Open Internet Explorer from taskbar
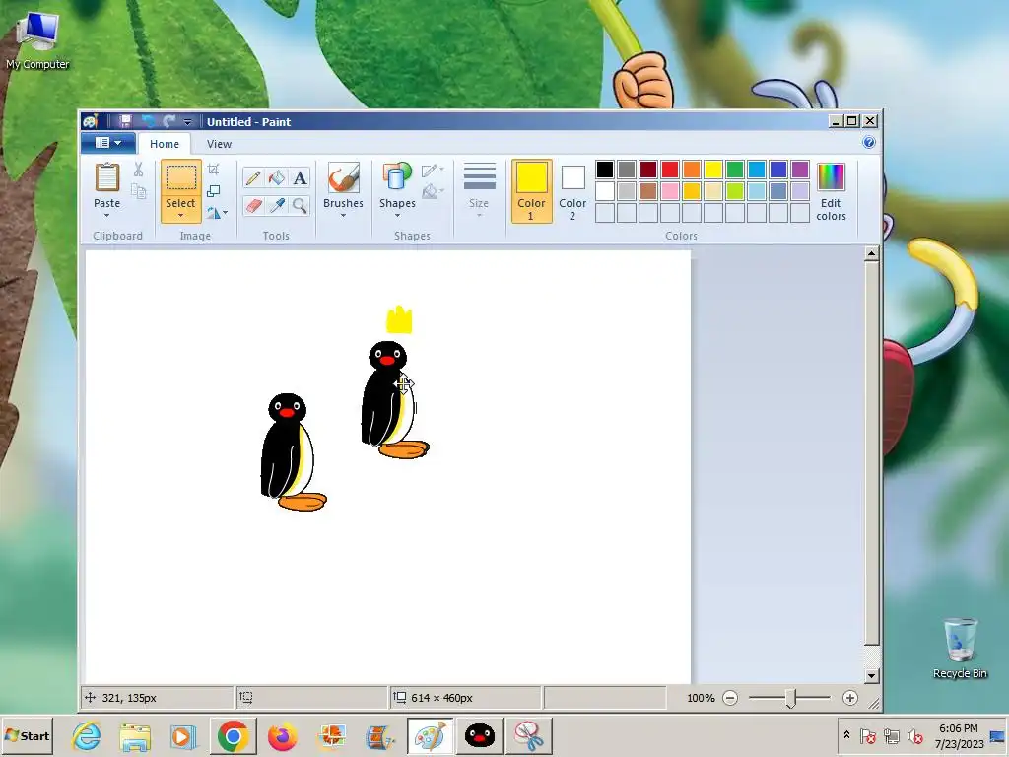The image size is (1009, 757). click(x=87, y=735)
